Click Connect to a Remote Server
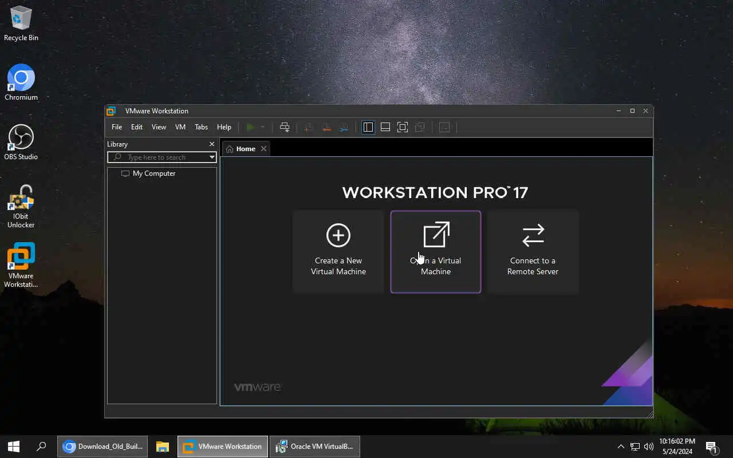Screen dimensions: 733x458 pos(533,252)
